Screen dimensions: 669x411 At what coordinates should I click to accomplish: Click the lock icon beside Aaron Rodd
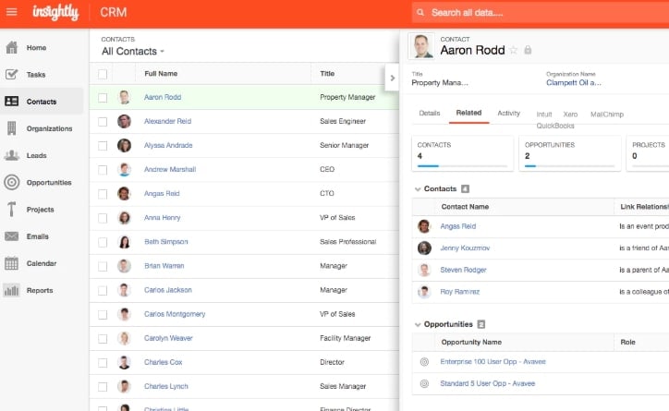(x=528, y=50)
